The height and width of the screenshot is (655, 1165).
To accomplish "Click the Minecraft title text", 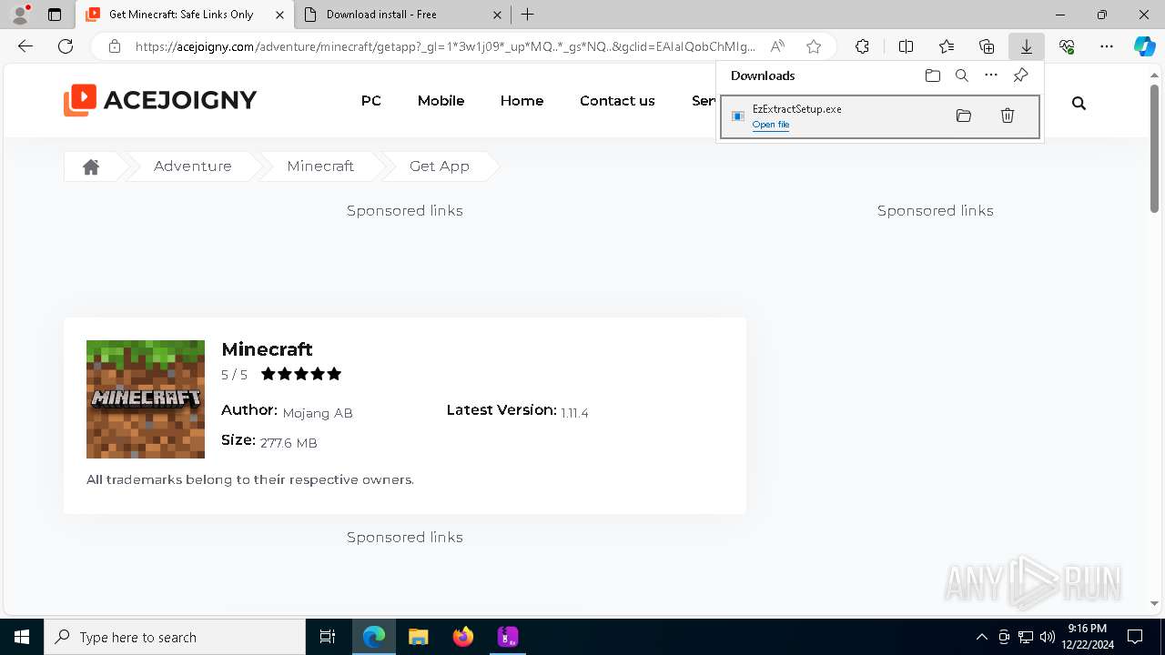I will [x=267, y=349].
